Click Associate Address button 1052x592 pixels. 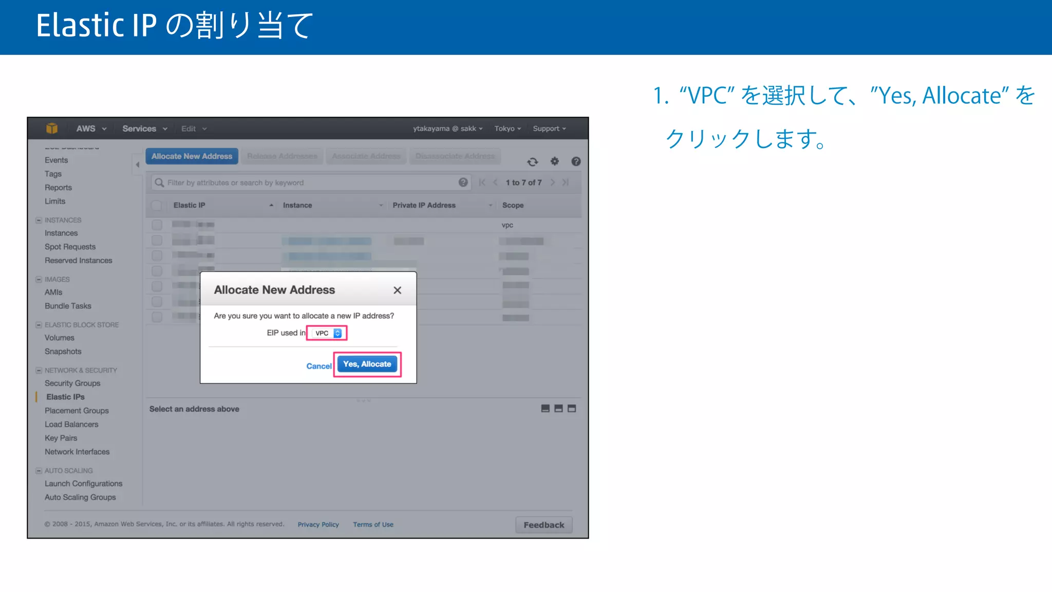pyautogui.click(x=366, y=156)
